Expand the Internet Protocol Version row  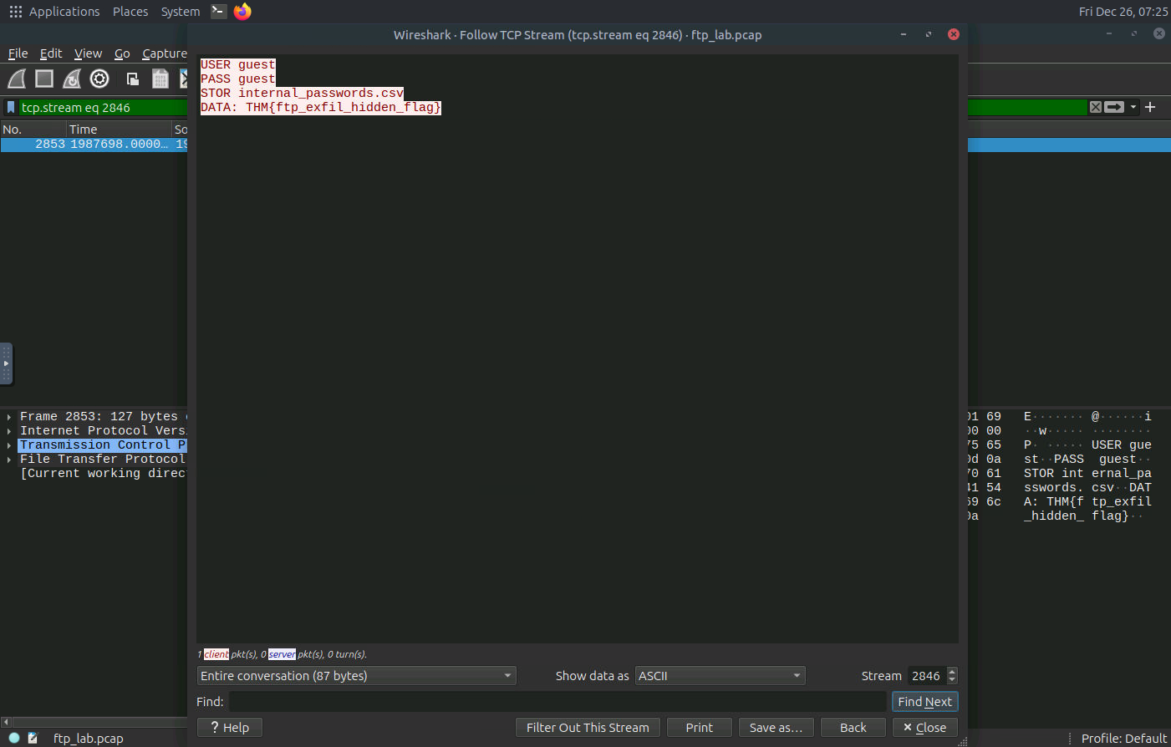coord(9,430)
